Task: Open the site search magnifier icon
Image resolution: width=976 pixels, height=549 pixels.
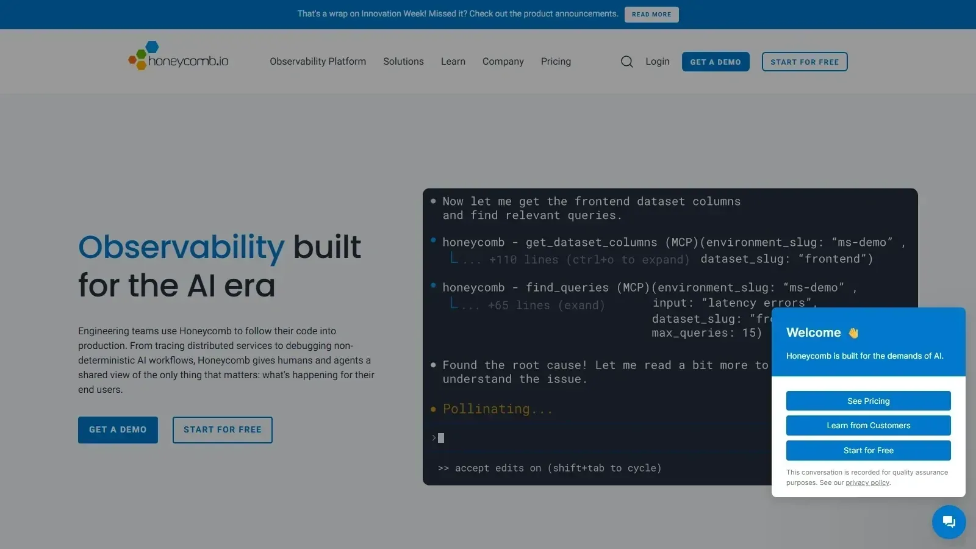Action: pyautogui.click(x=626, y=62)
